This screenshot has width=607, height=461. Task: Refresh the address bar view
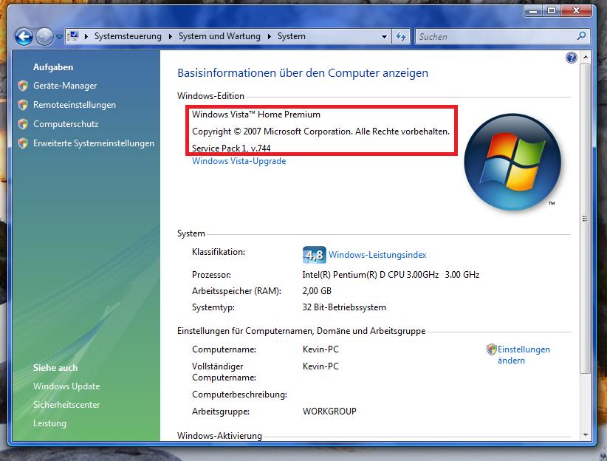tap(401, 37)
